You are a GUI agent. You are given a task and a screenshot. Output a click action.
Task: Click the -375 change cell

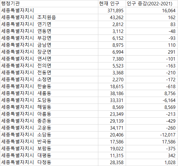pos(152,149)
